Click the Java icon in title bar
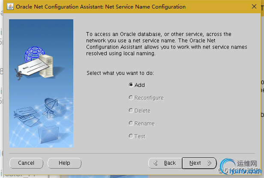 pyautogui.click(x=10, y=7)
